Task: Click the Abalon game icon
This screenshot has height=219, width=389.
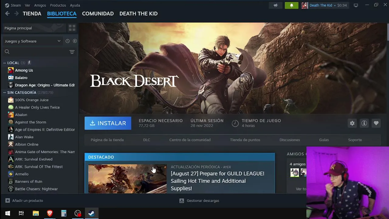Action: (x=11, y=115)
